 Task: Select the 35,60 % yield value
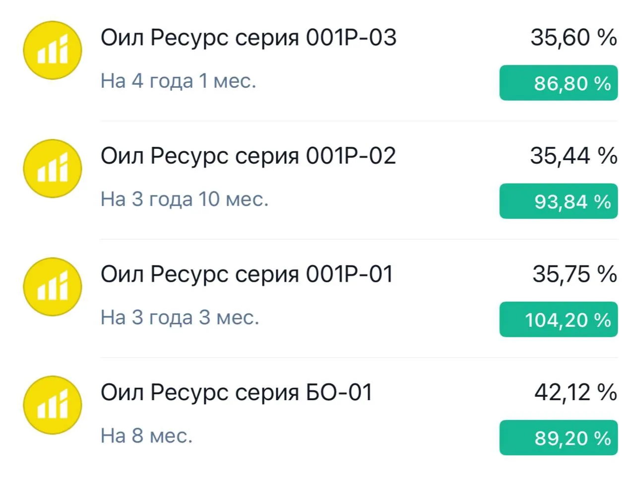point(574,38)
